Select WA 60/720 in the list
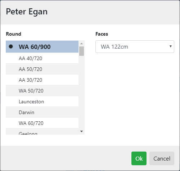The image size is (180, 171). tap(42, 123)
